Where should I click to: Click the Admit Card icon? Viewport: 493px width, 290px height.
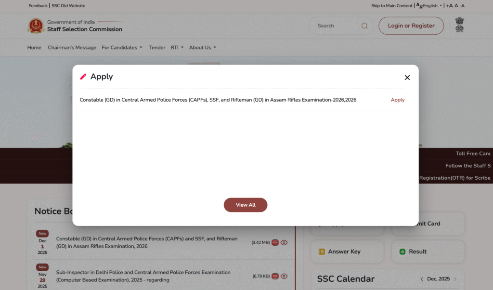pyautogui.click(x=403, y=223)
